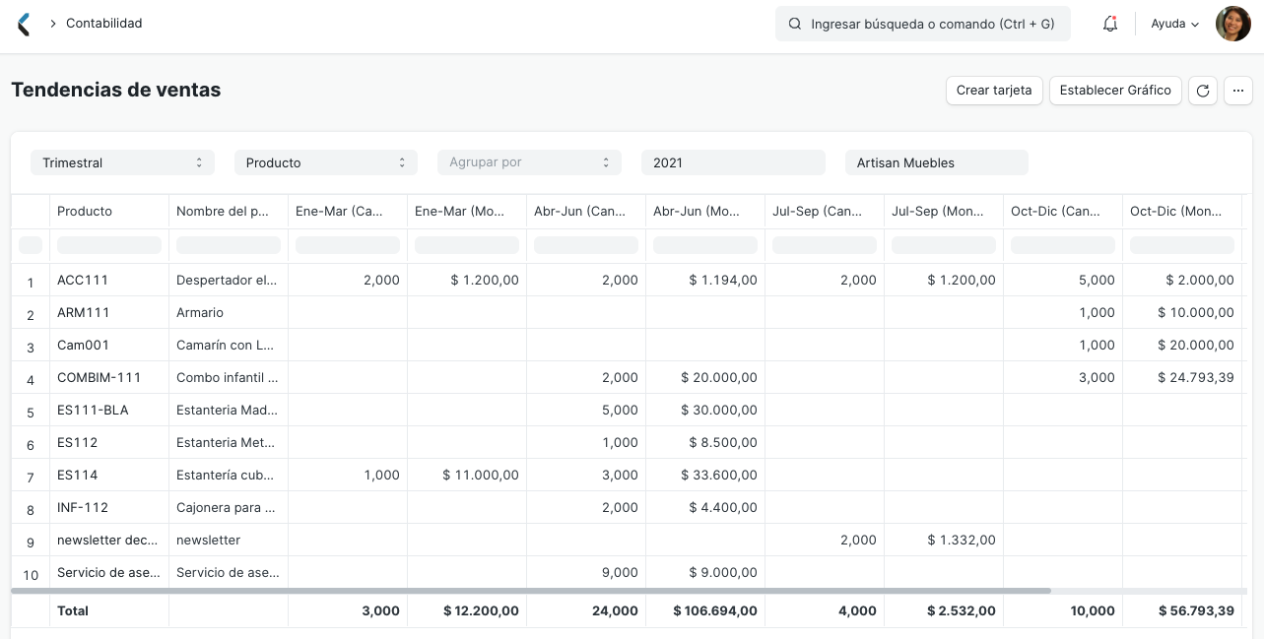
Task: Open the Contabilidad breadcrumb item
Action: click(105, 24)
